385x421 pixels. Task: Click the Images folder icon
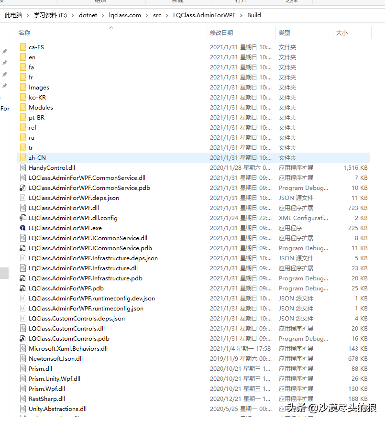point(23,87)
